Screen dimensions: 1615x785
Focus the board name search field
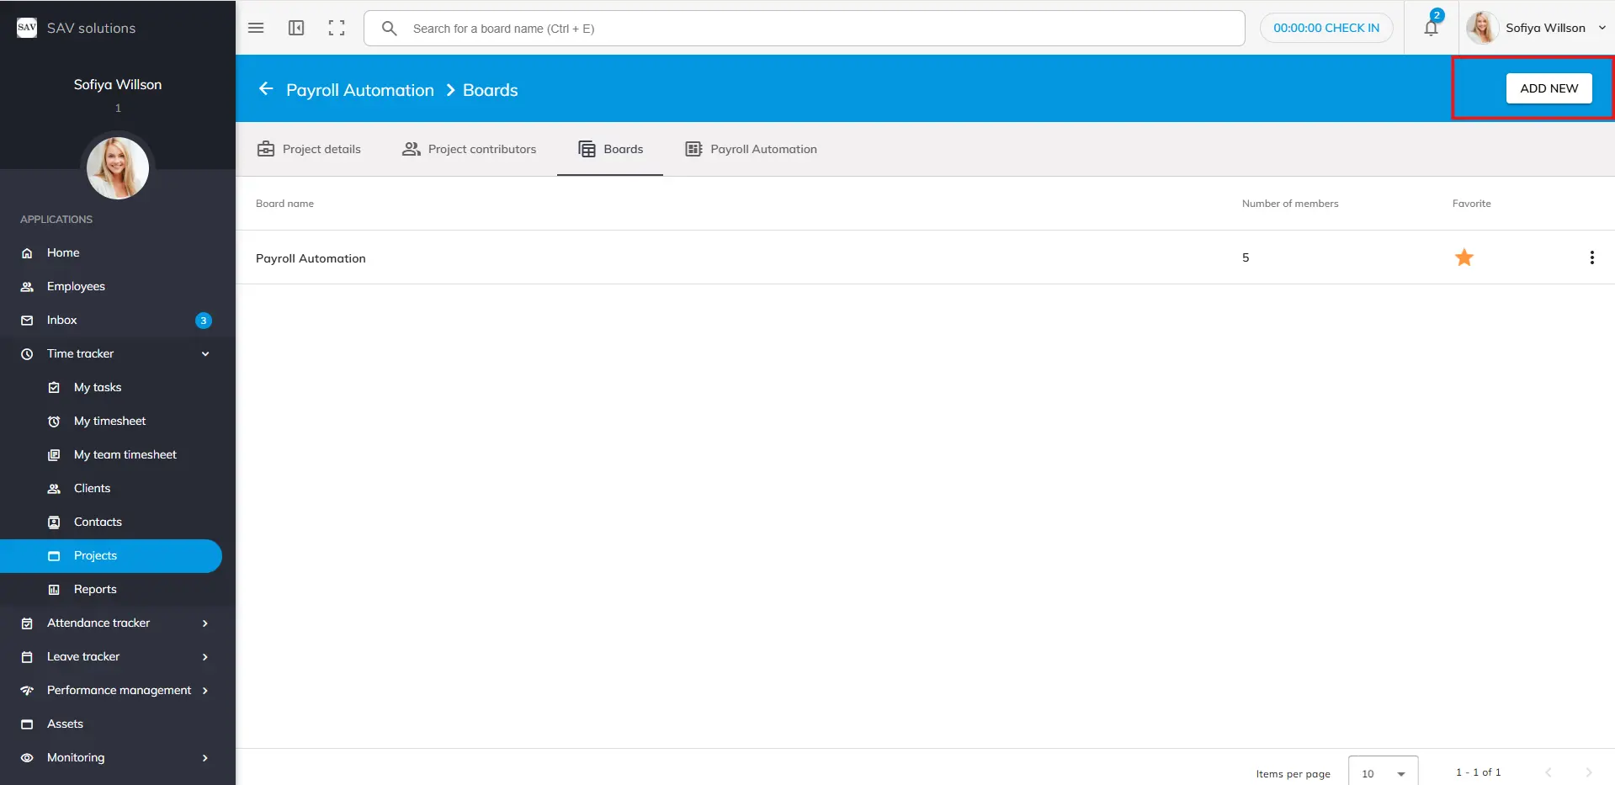(816, 29)
